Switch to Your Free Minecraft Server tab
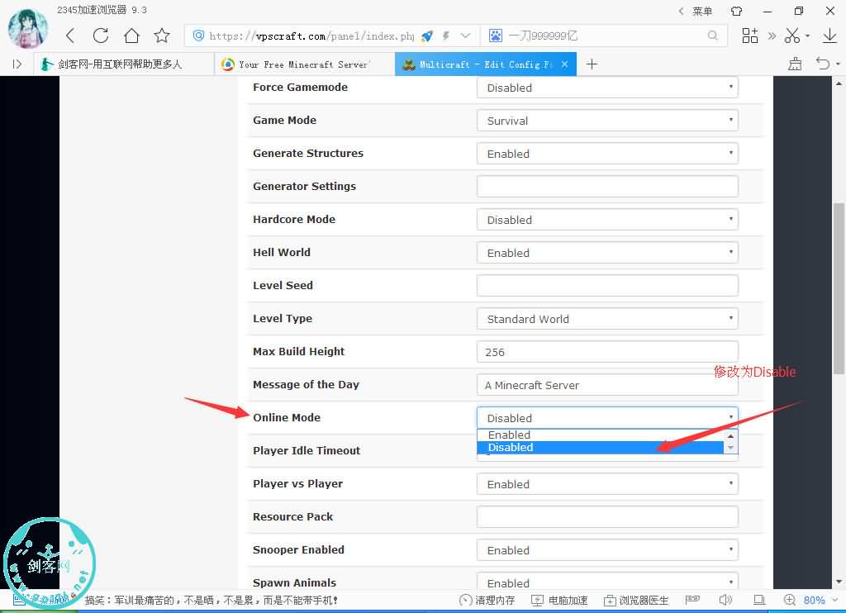Screen dimensions: 846x613 point(304,64)
